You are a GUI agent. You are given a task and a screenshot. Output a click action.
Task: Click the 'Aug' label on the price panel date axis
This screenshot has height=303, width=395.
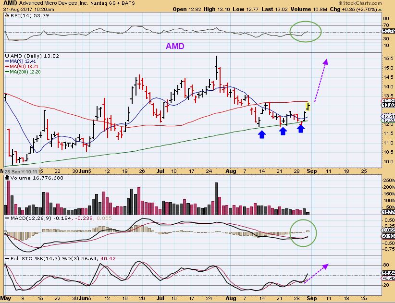(231, 171)
